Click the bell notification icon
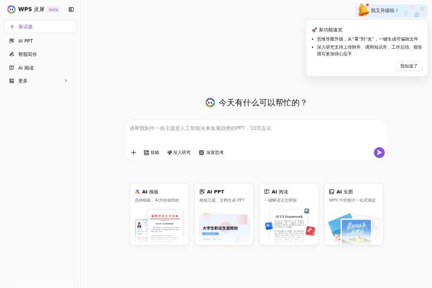 pyautogui.click(x=364, y=10)
